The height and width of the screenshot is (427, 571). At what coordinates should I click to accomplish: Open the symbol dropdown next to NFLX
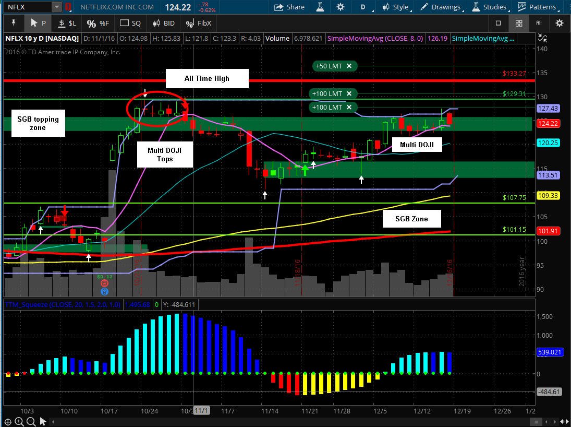point(56,7)
